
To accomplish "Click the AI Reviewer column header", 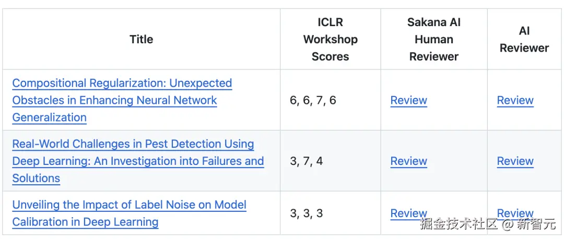I will click(524, 40).
